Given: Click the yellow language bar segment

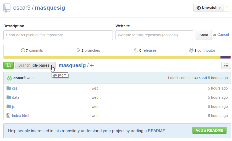Looking at the screenshot, I should point(112,57).
